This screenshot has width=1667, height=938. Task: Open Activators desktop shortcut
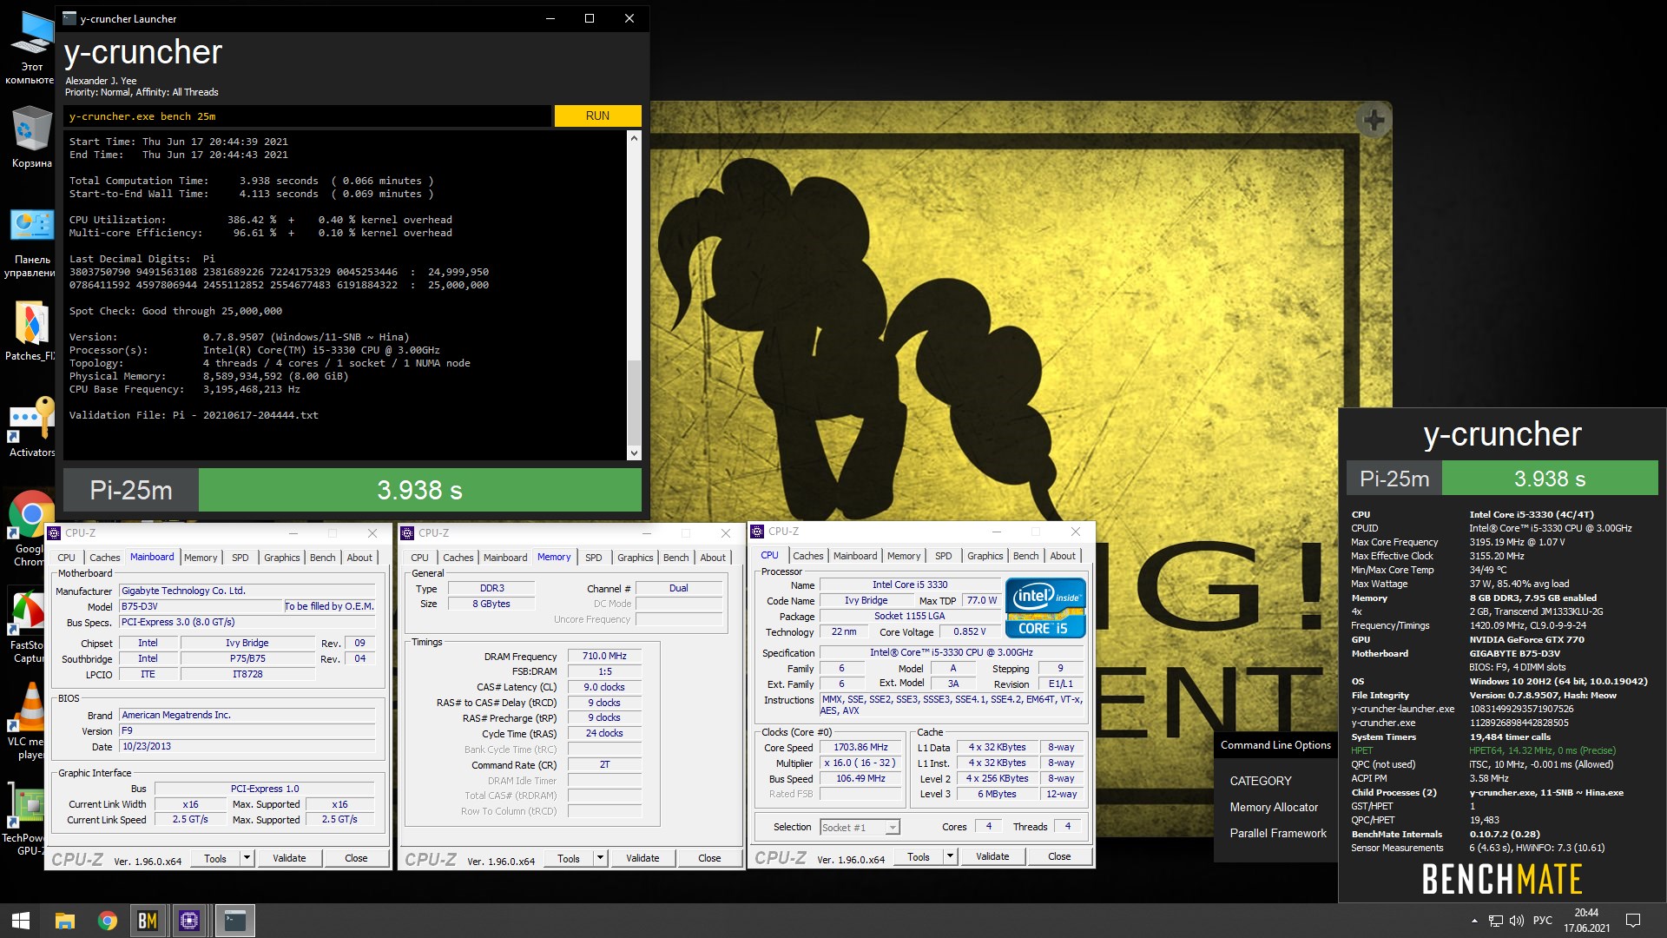pos(31,426)
